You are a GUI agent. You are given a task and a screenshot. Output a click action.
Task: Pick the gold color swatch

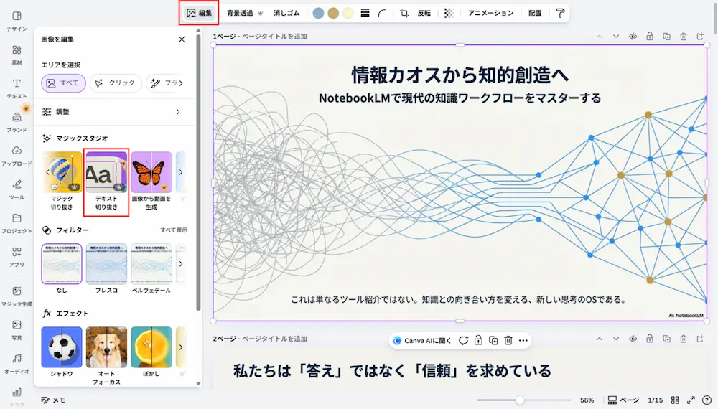[333, 13]
